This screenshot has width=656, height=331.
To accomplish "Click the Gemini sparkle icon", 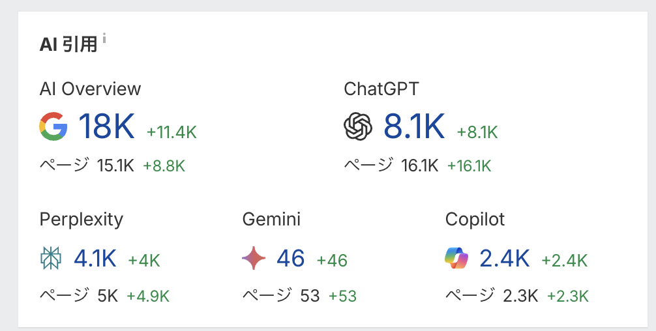I will [x=254, y=259].
